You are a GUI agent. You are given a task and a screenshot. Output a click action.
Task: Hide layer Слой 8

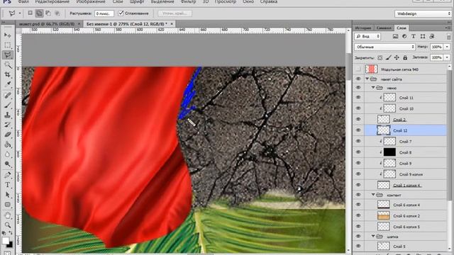tap(358, 152)
